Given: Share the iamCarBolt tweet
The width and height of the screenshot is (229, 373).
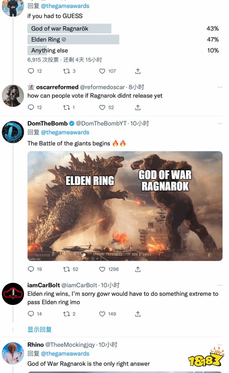Looking at the screenshot, I should (138, 314).
